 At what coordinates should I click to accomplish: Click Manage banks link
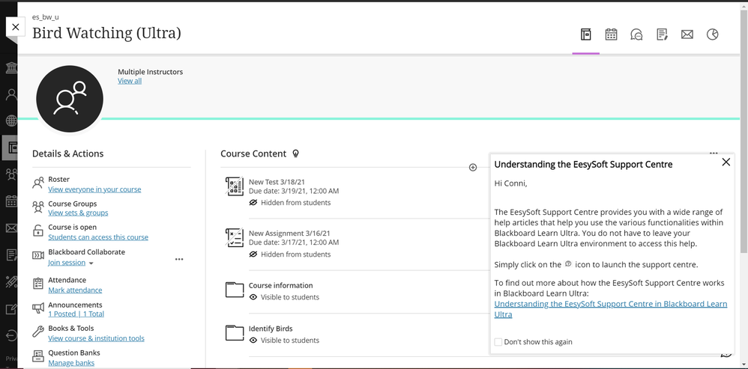(71, 363)
